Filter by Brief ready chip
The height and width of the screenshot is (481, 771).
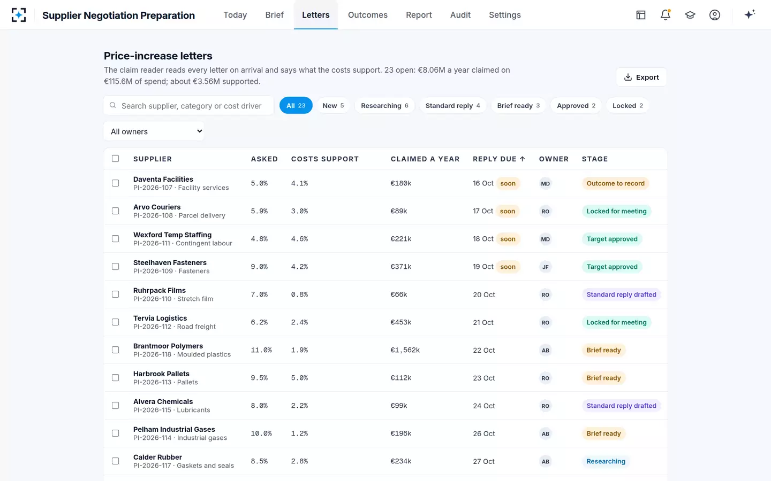(x=518, y=105)
